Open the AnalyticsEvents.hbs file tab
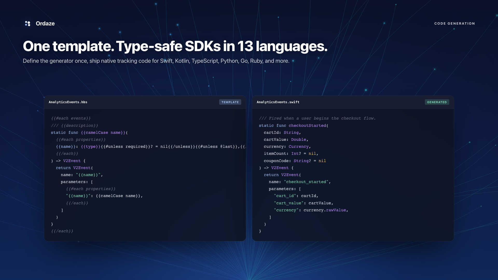Image resolution: width=498 pixels, height=280 pixels. (68, 102)
